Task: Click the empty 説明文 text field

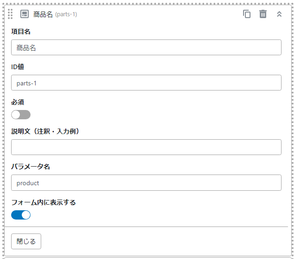Action: [146, 147]
